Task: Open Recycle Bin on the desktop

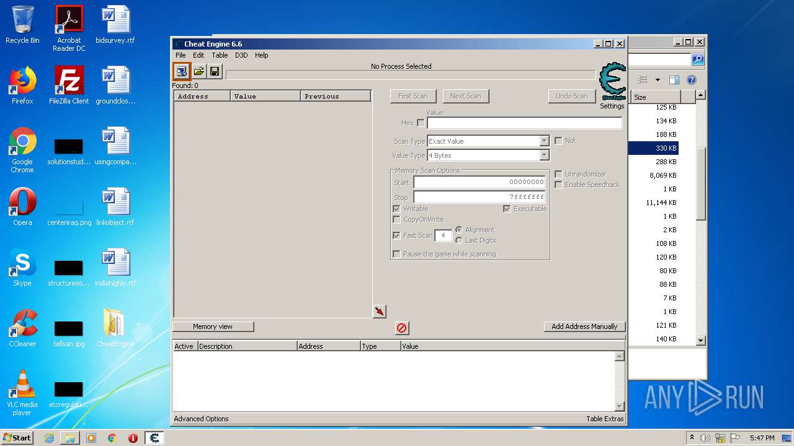Action: 22,25
